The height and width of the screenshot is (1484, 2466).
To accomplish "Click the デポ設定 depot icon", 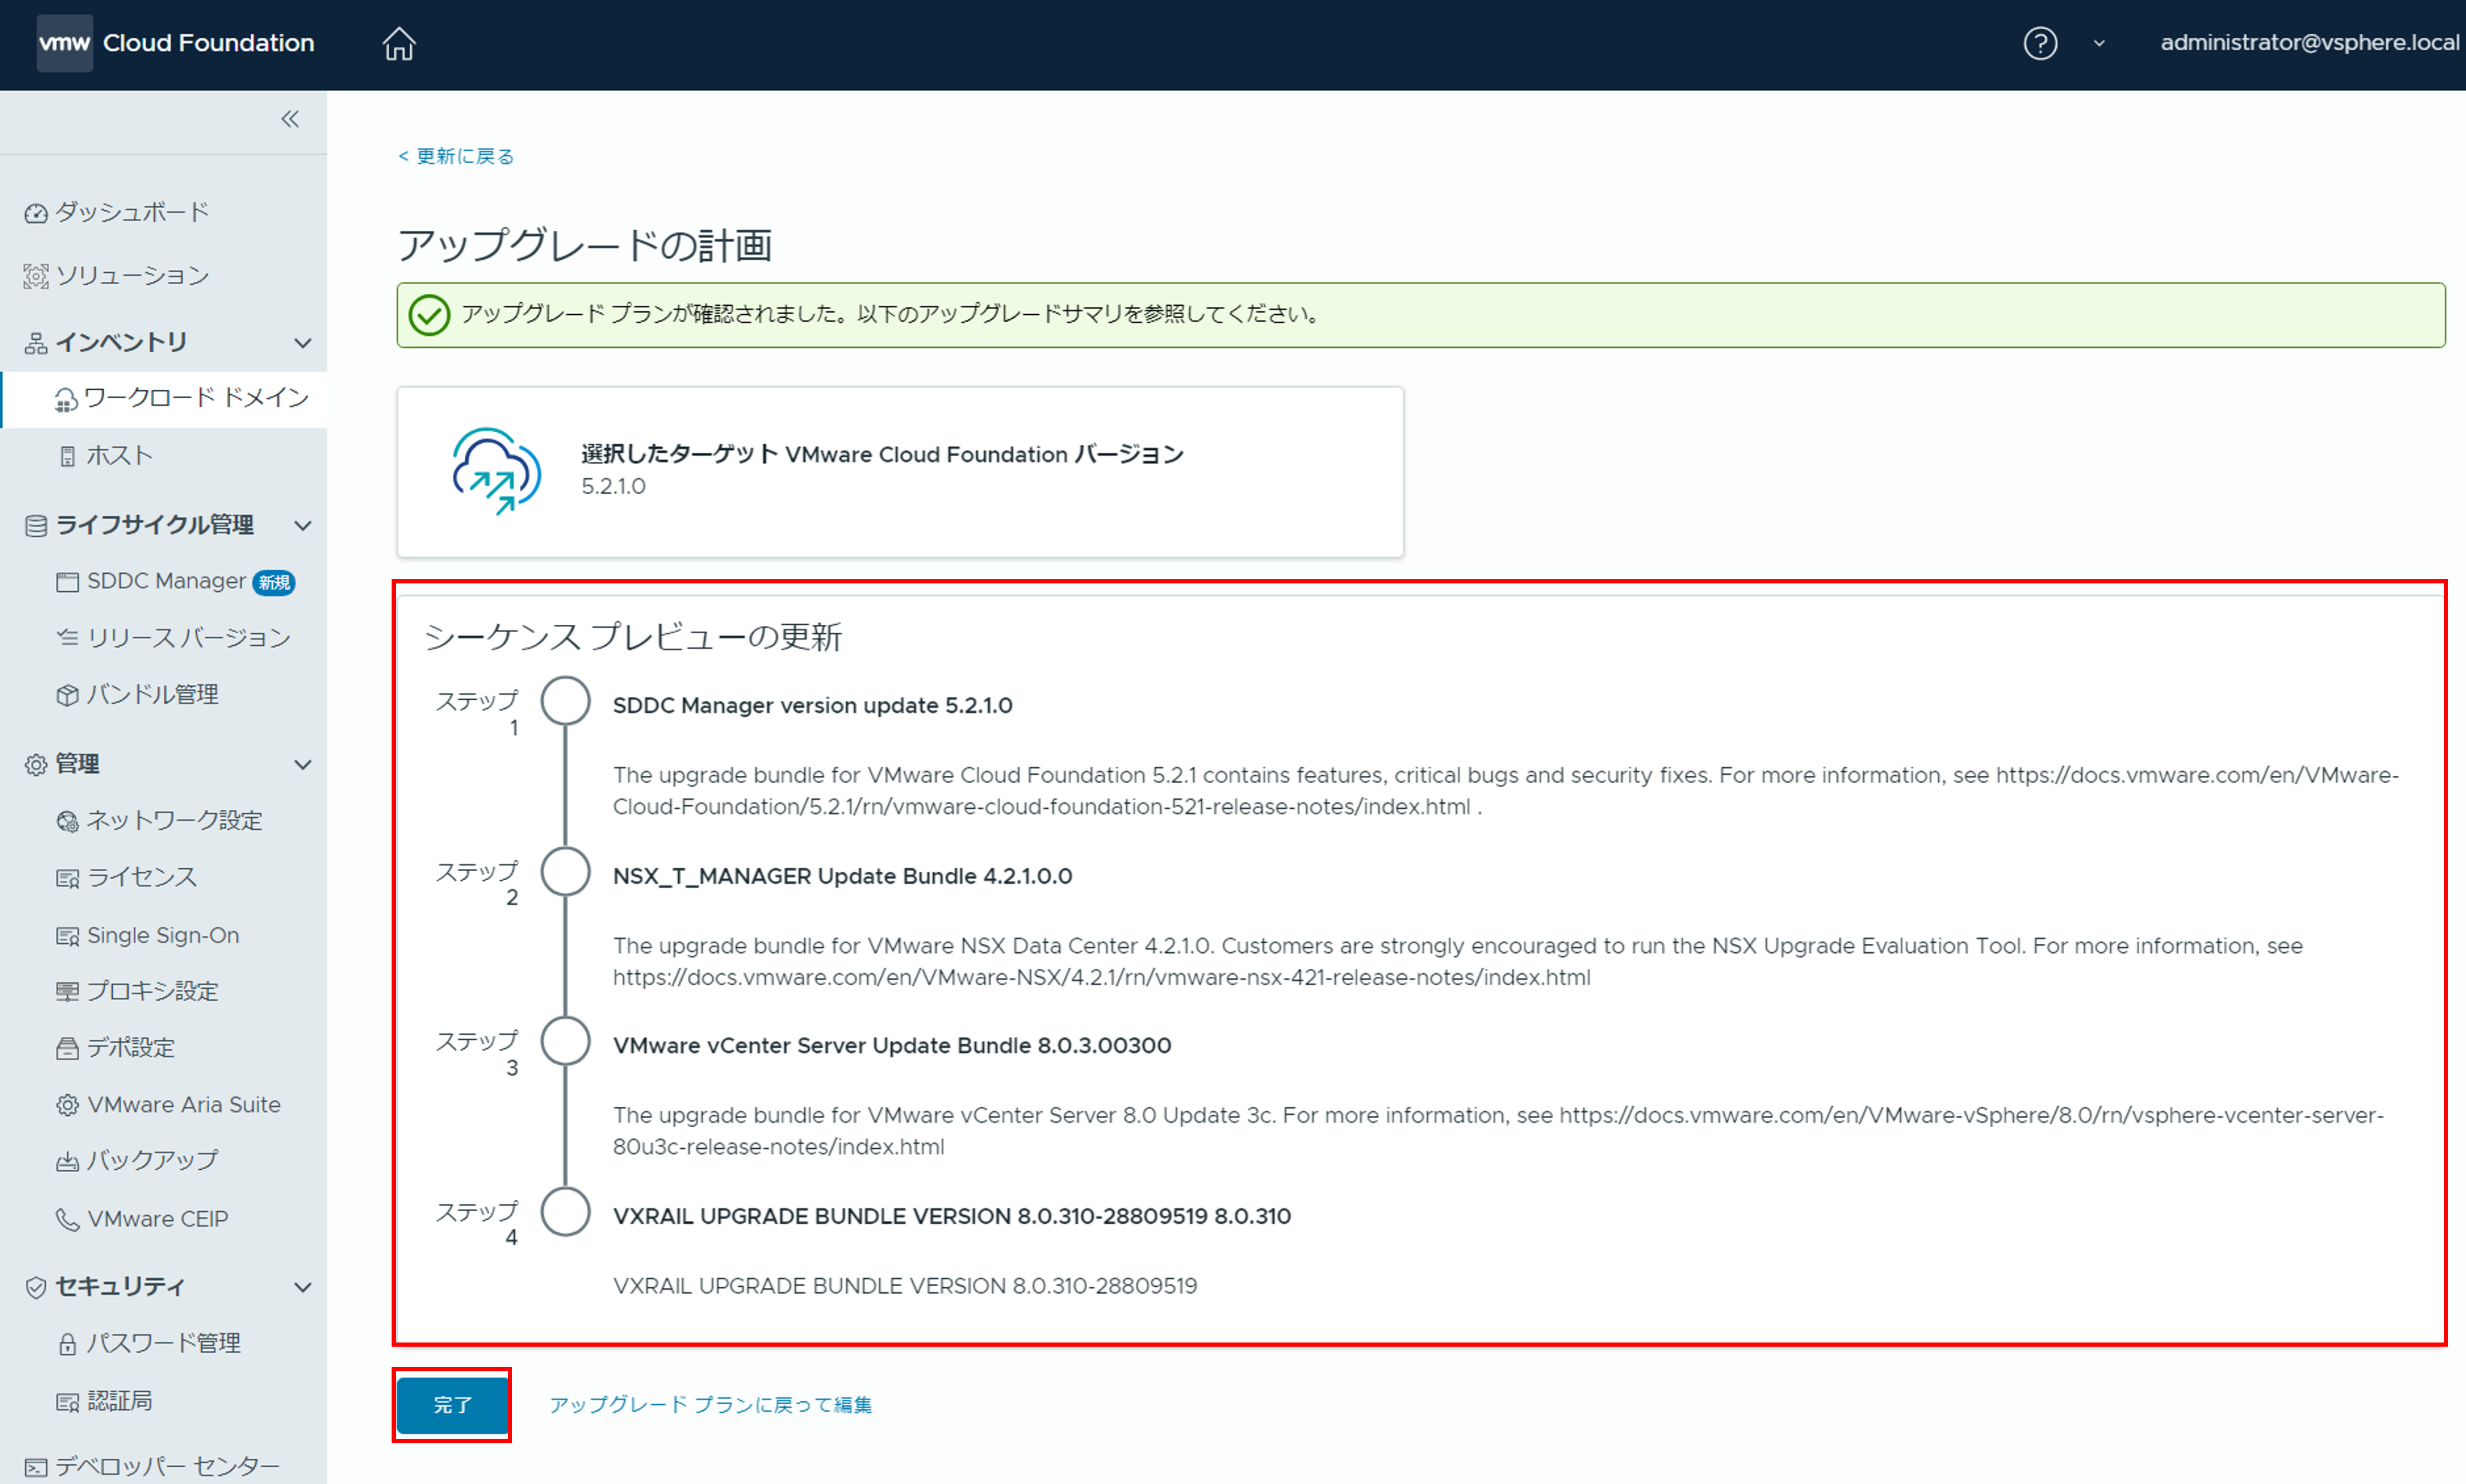I will 67,1049.
